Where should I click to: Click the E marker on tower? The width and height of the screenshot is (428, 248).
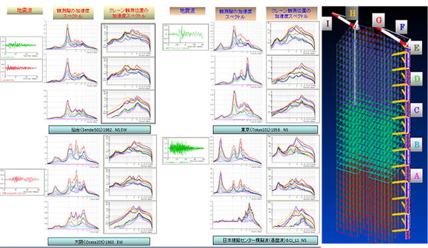pyautogui.click(x=416, y=48)
